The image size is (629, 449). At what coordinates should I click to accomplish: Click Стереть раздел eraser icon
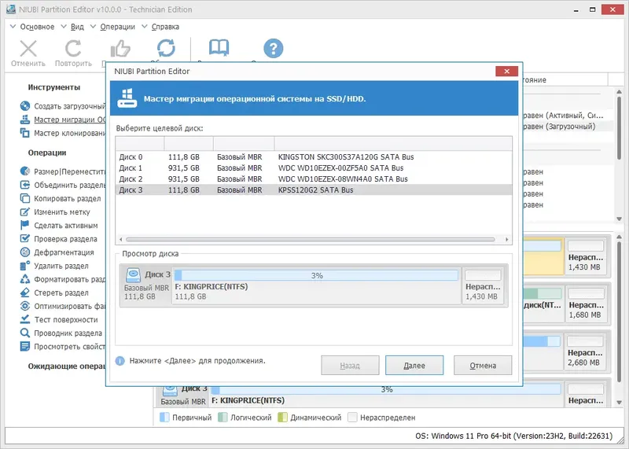click(x=25, y=293)
